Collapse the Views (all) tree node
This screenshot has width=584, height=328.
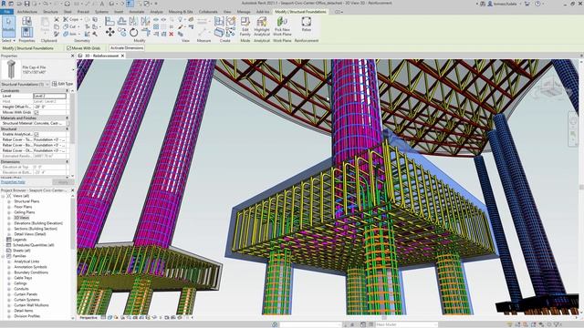pos(3,196)
